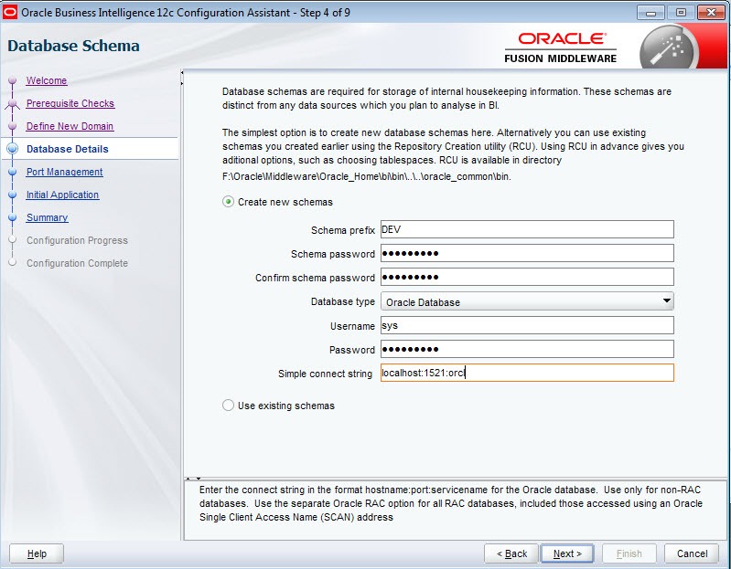Go to the Summary step
The image size is (731, 569).
tap(47, 217)
